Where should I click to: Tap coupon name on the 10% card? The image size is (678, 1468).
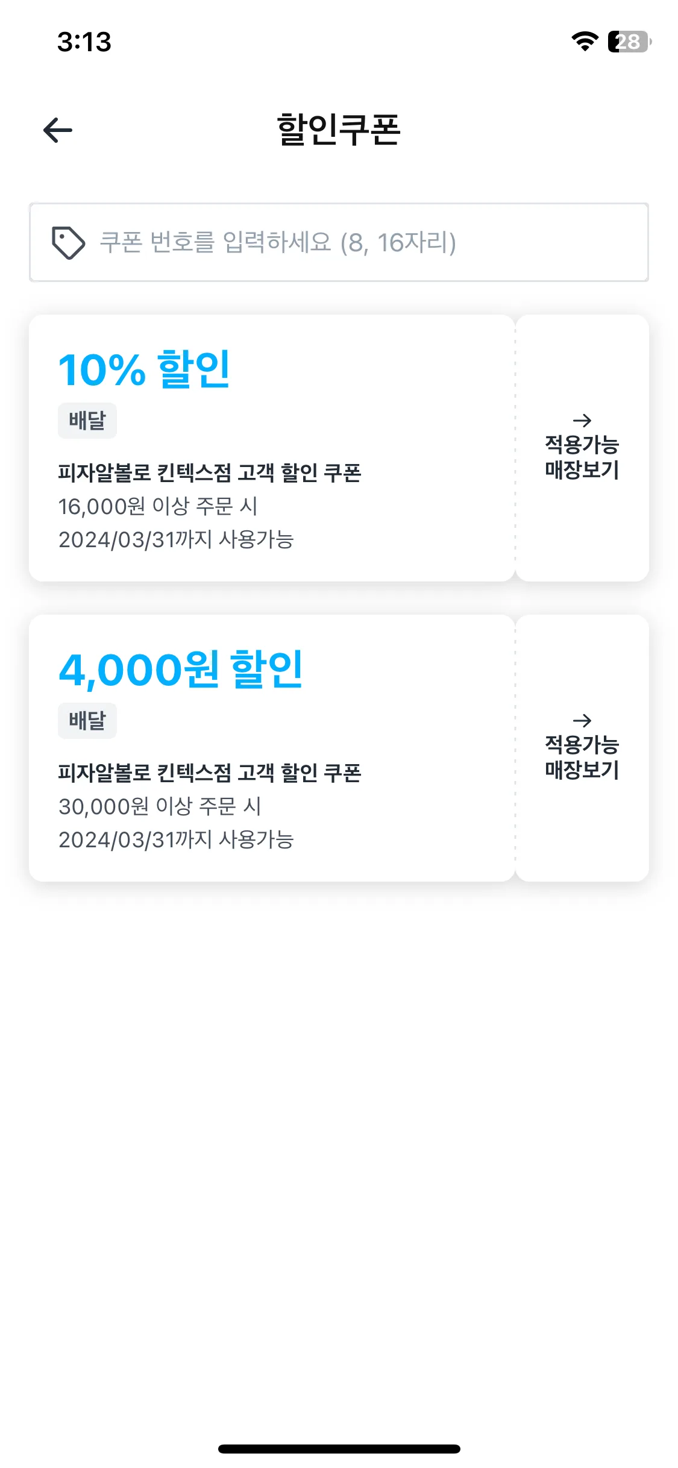pos(210,472)
